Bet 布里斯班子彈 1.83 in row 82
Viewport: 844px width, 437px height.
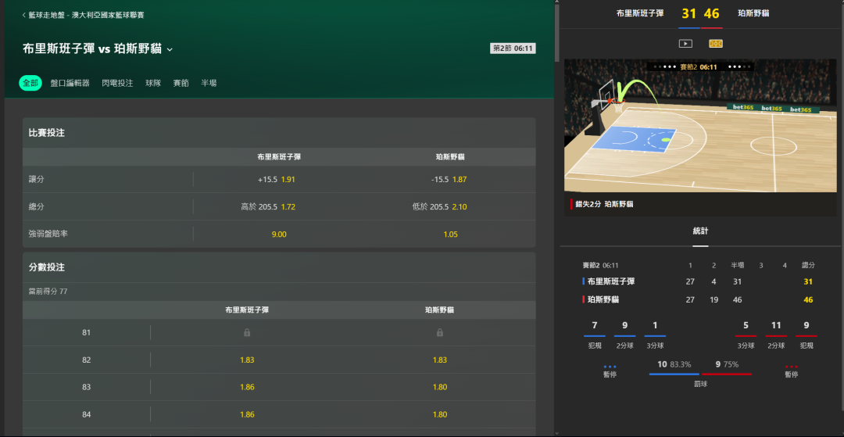[x=247, y=360]
